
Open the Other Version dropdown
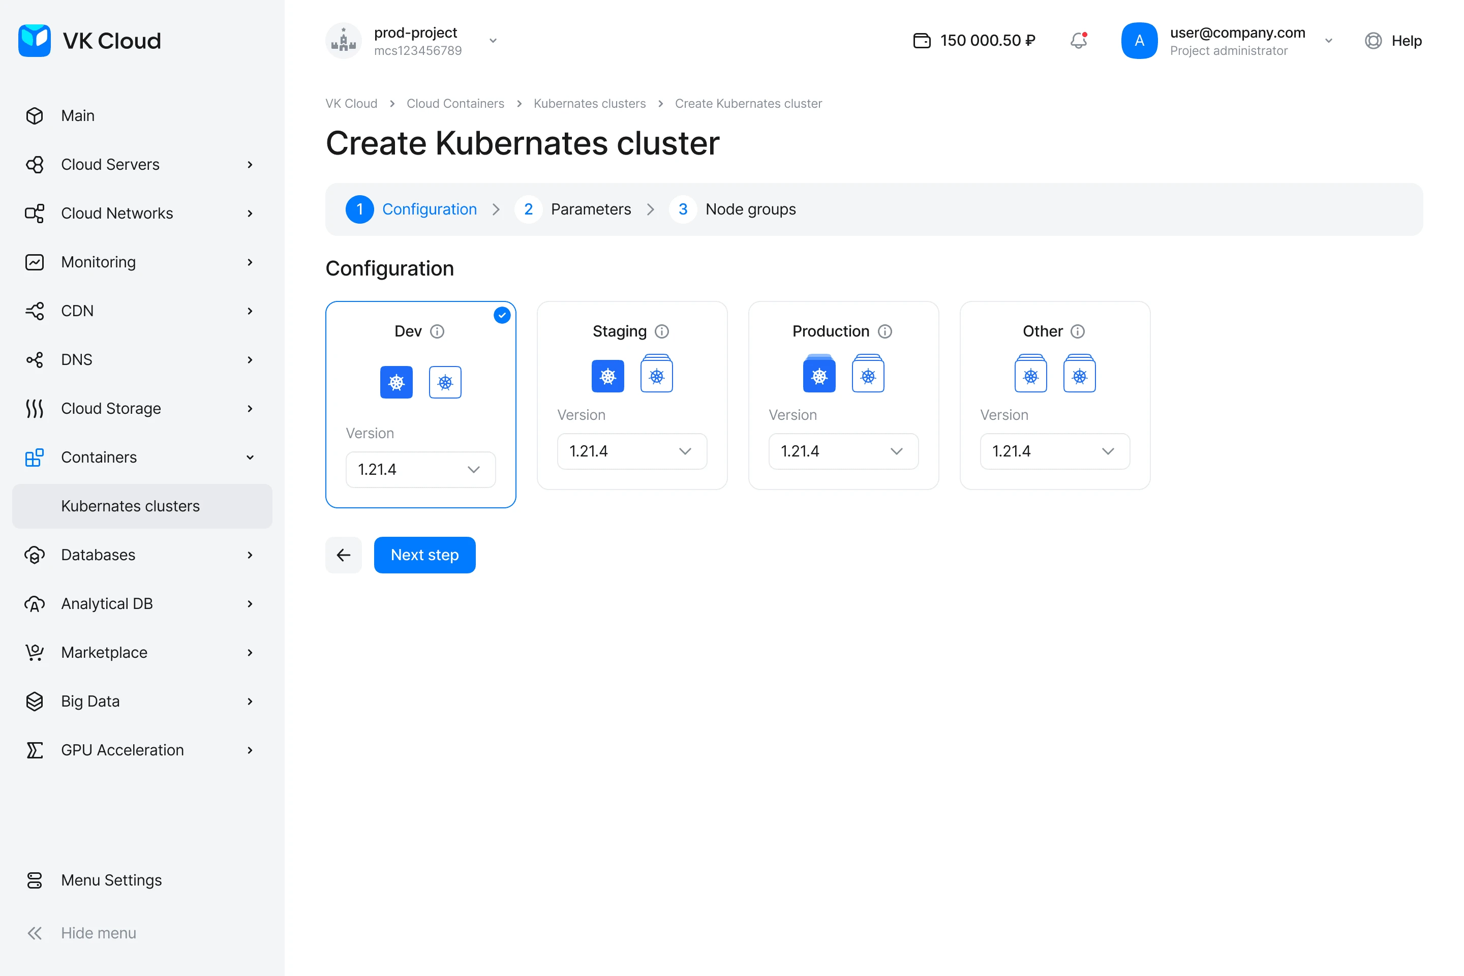pos(1055,451)
